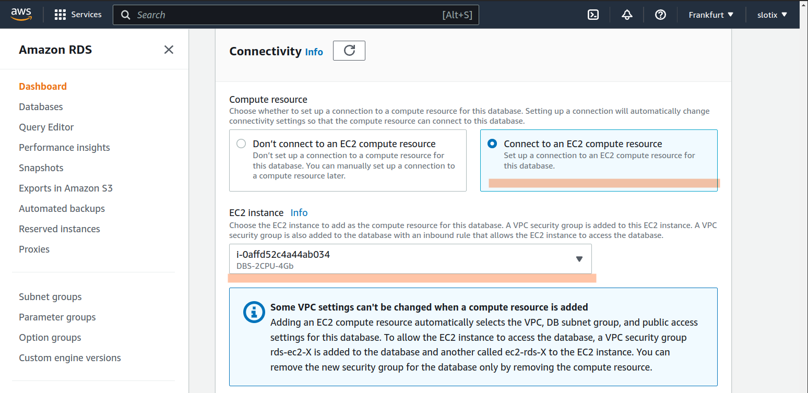Go to the RDS Dashboard
The height and width of the screenshot is (393, 808).
[x=43, y=86]
